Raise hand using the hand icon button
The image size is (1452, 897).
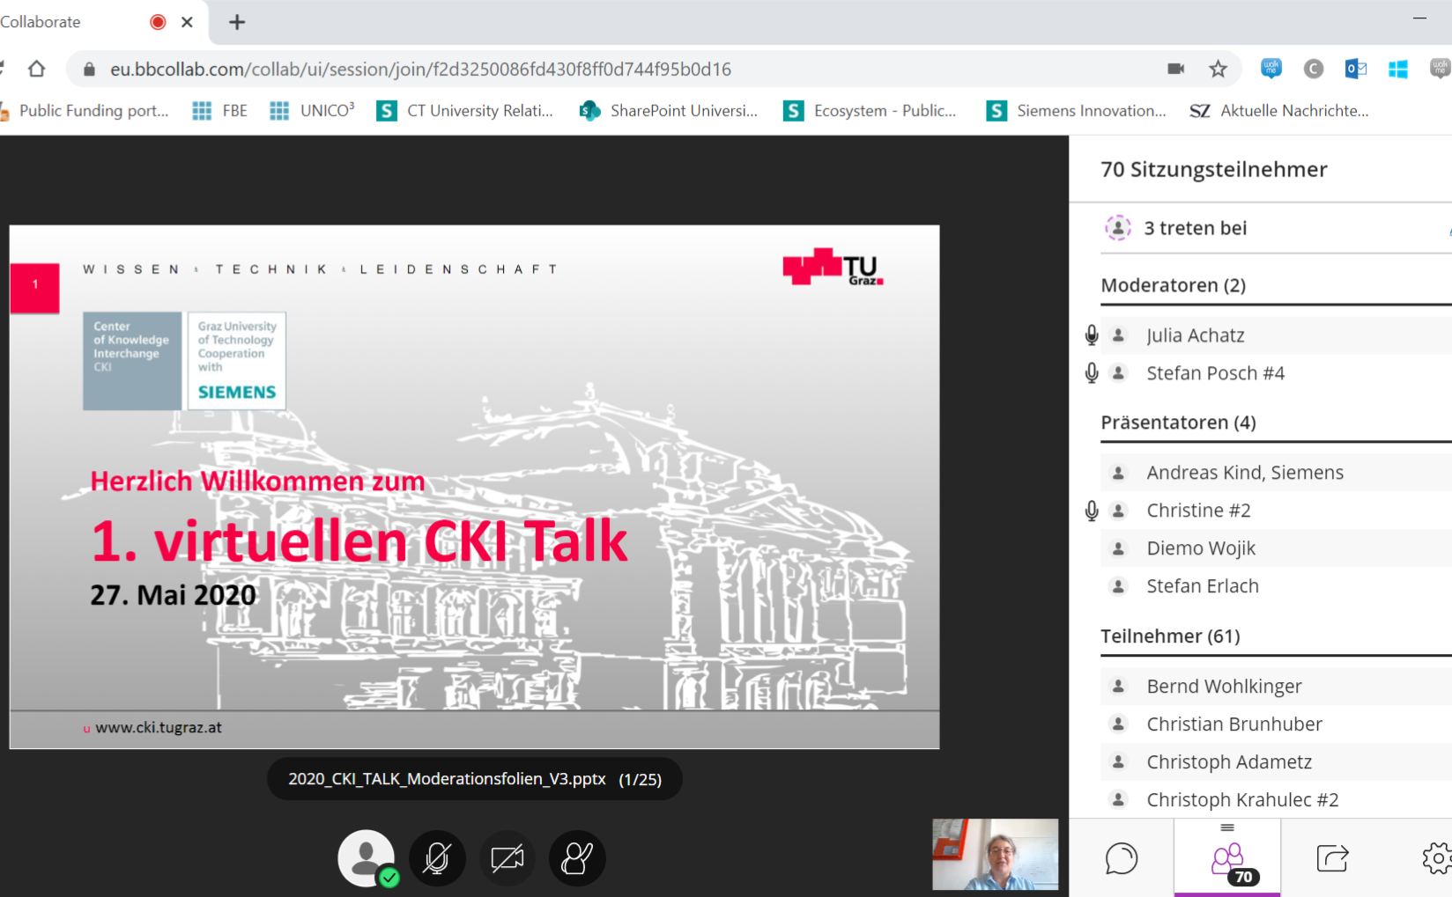click(577, 858)
